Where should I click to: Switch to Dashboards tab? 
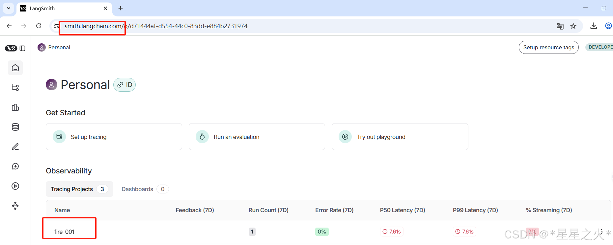click(x=145, y=189)
